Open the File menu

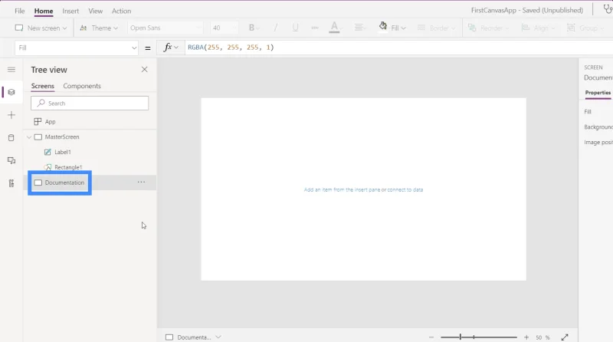[x=20, y=11]
